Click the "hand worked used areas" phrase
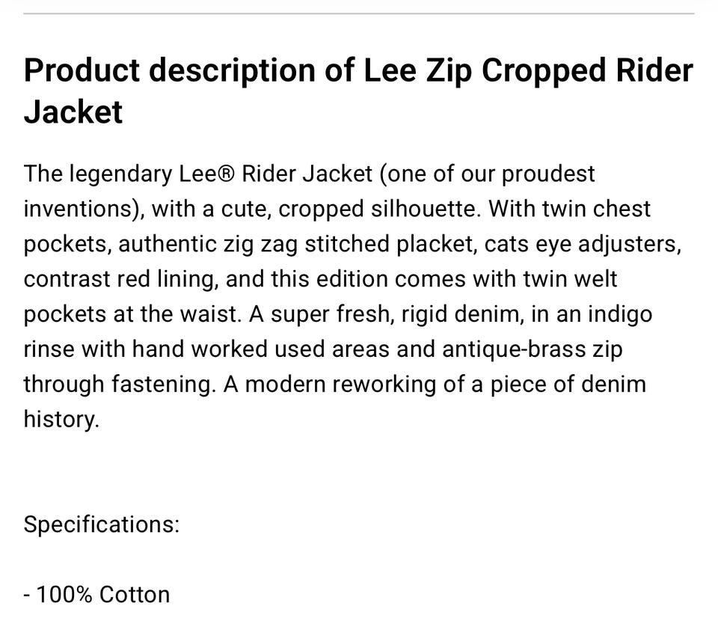718x633 pixels. pos(260,350)
